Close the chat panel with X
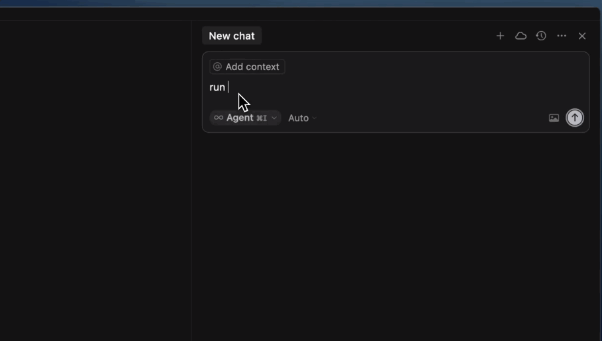This screenshot has width=602, height=341. 582,36
